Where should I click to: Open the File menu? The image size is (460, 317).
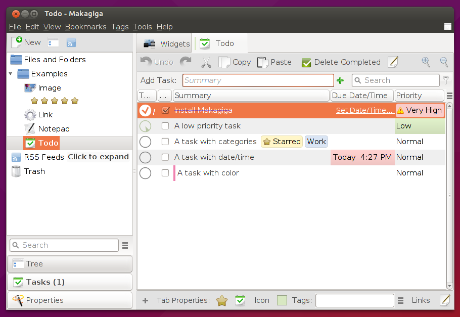tap(15, 27)
